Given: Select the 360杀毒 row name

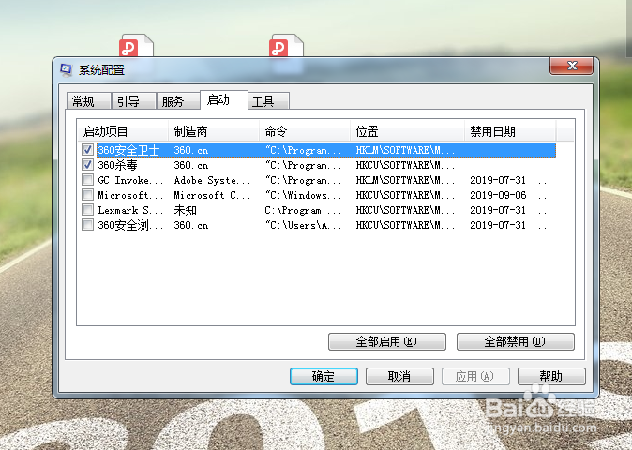Looking at the screenshot, I should coord(117,165).
